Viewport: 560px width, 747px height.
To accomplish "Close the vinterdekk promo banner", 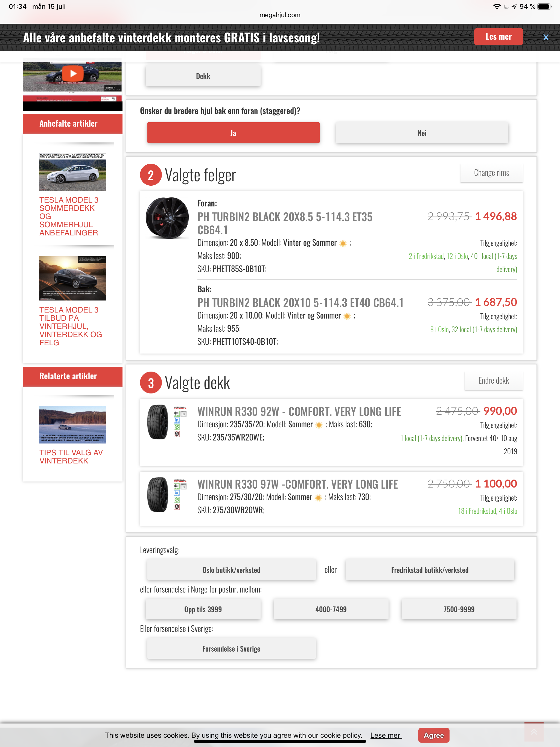I will tap(546, 37).
